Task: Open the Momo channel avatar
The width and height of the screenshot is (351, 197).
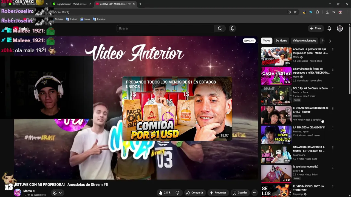Action: (18, 193)
